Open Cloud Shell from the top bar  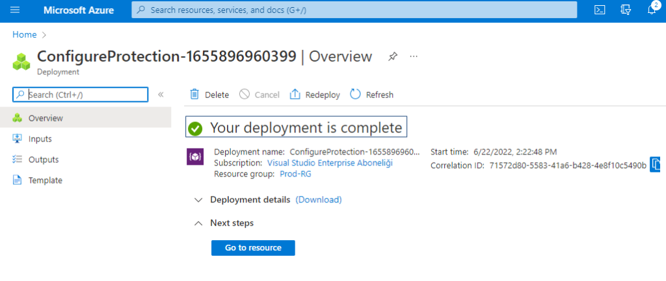coord(600,10)
